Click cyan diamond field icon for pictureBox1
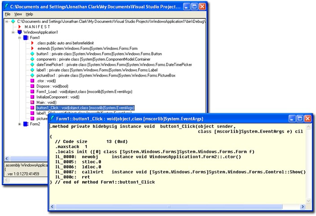 tap(32, 75)
